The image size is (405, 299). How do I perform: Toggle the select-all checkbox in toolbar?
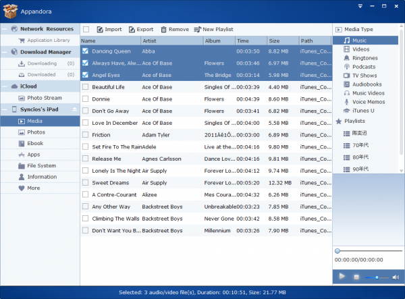(x=85, y=30)
